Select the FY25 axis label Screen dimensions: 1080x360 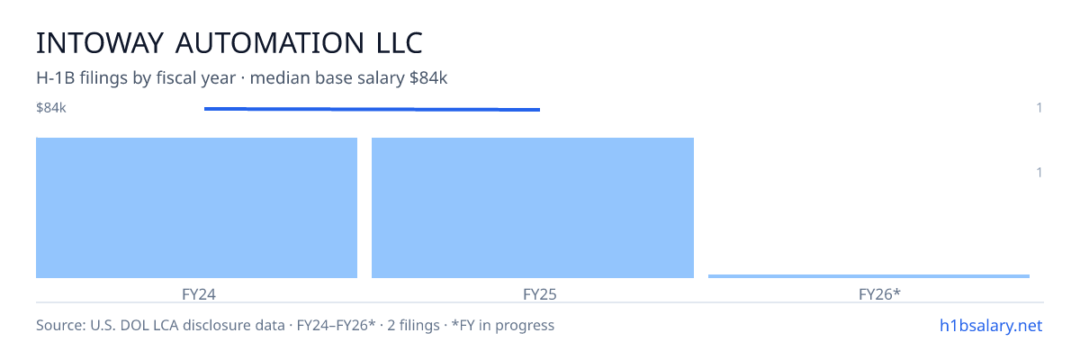[533, 293]
